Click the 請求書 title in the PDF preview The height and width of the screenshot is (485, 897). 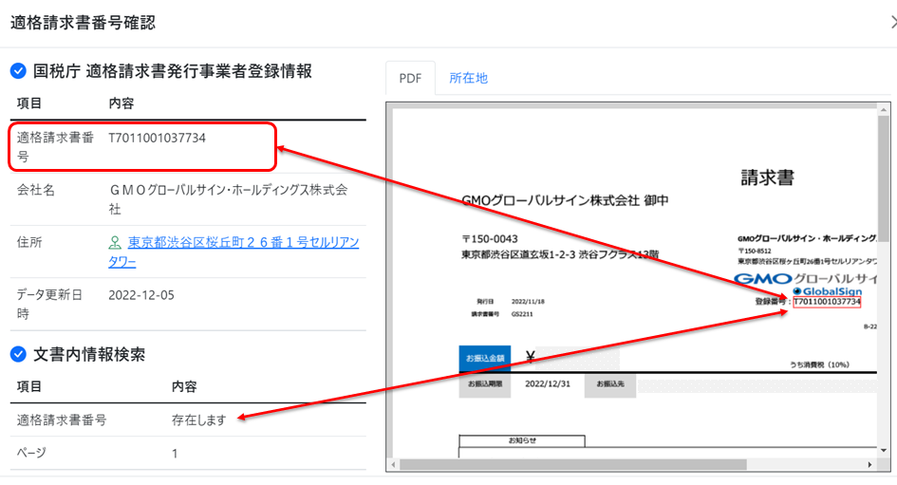pyautogui.click(x=767, y=177)
